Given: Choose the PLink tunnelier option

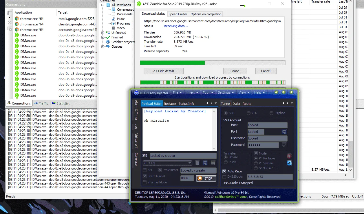Looking at the screenshot, I should [226, 162].
